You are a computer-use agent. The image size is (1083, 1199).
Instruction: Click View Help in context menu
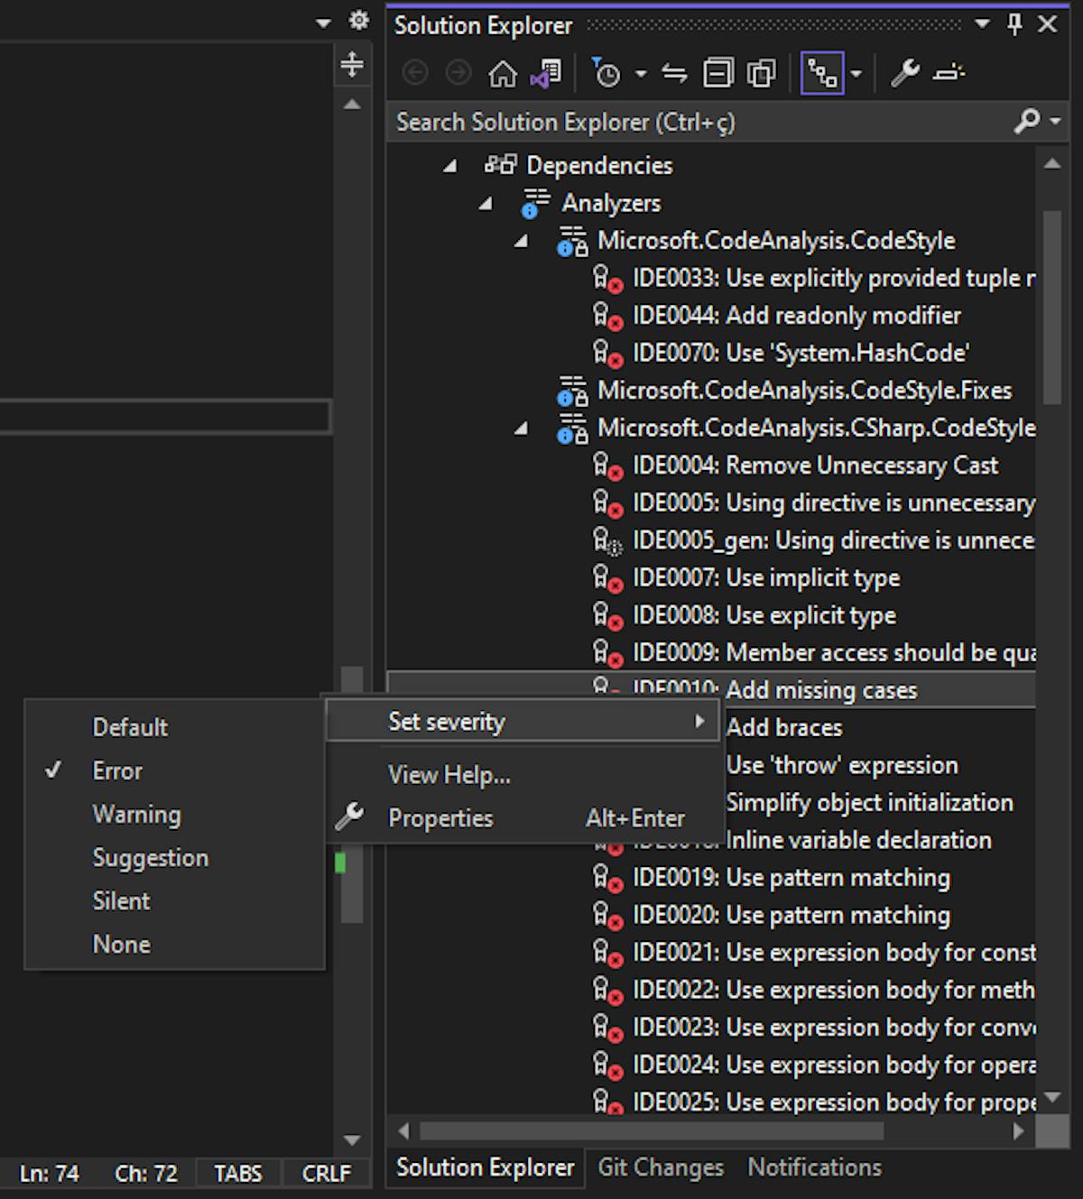449,775
